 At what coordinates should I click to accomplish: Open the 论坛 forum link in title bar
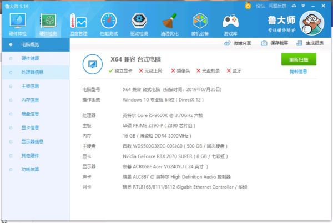click(x=260, y=5)
